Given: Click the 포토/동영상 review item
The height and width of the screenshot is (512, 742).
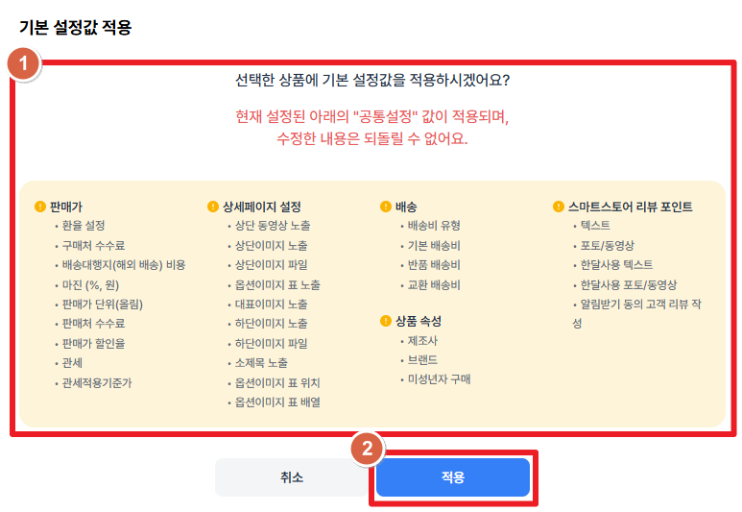Looking at the screenshot, I should click(607, 245).
